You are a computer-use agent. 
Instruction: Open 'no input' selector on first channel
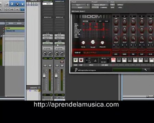(x=48, y=36)
